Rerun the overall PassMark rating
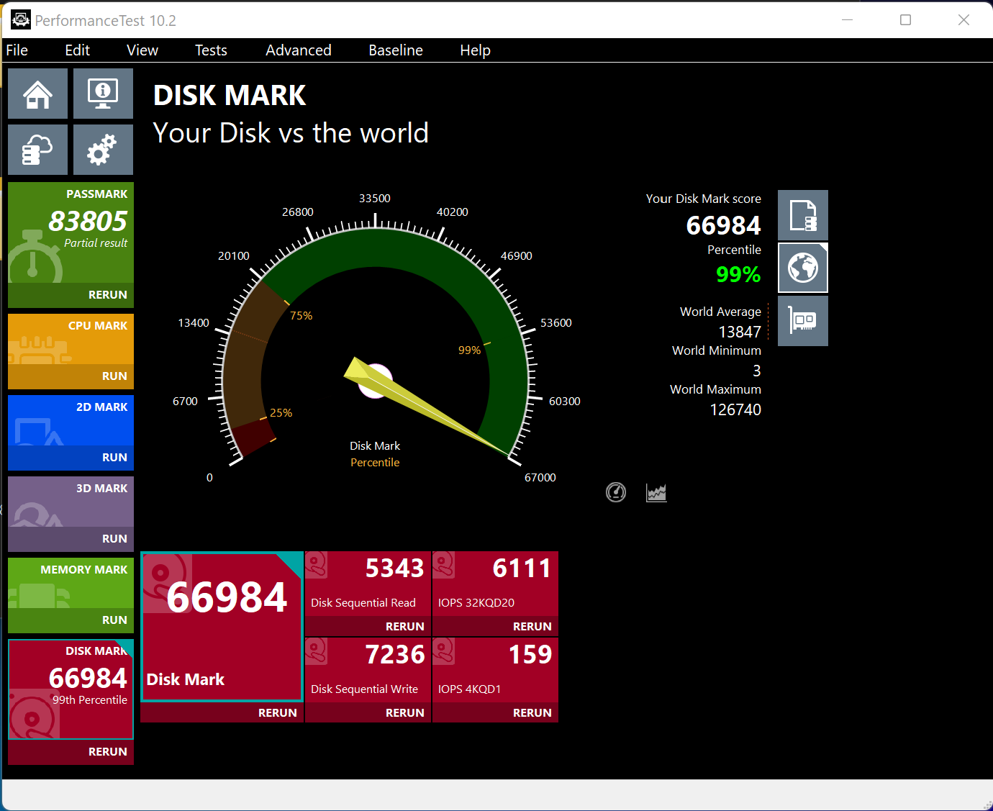 [x=107, y=295]
